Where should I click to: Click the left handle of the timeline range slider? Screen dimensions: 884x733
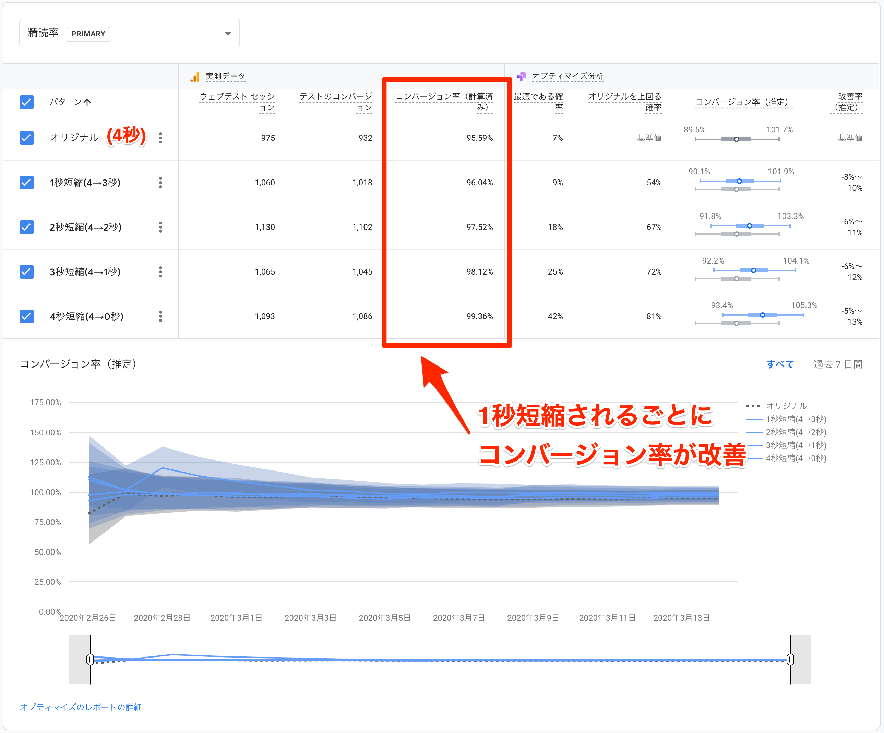point(90,659)
